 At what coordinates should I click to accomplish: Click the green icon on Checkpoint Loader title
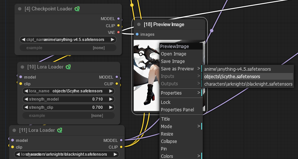pyautogui.click(x=77, y=9)
